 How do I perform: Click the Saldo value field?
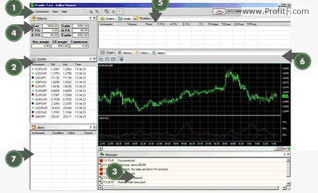coord(81,26)
